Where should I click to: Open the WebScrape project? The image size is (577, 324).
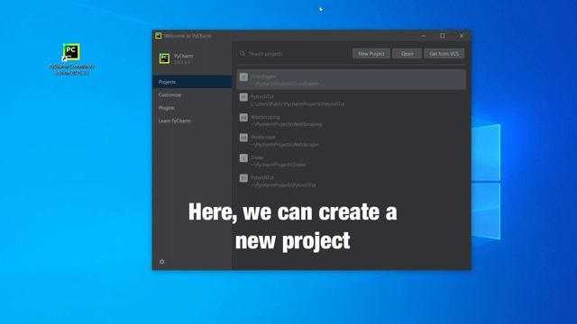coord(352,140)
